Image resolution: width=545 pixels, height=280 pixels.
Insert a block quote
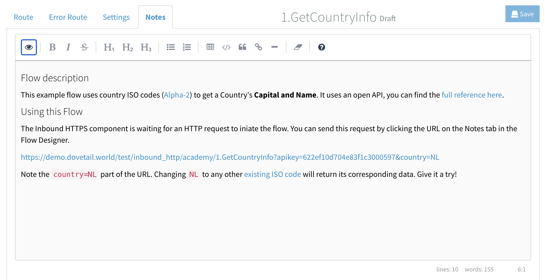click(242, 47)
